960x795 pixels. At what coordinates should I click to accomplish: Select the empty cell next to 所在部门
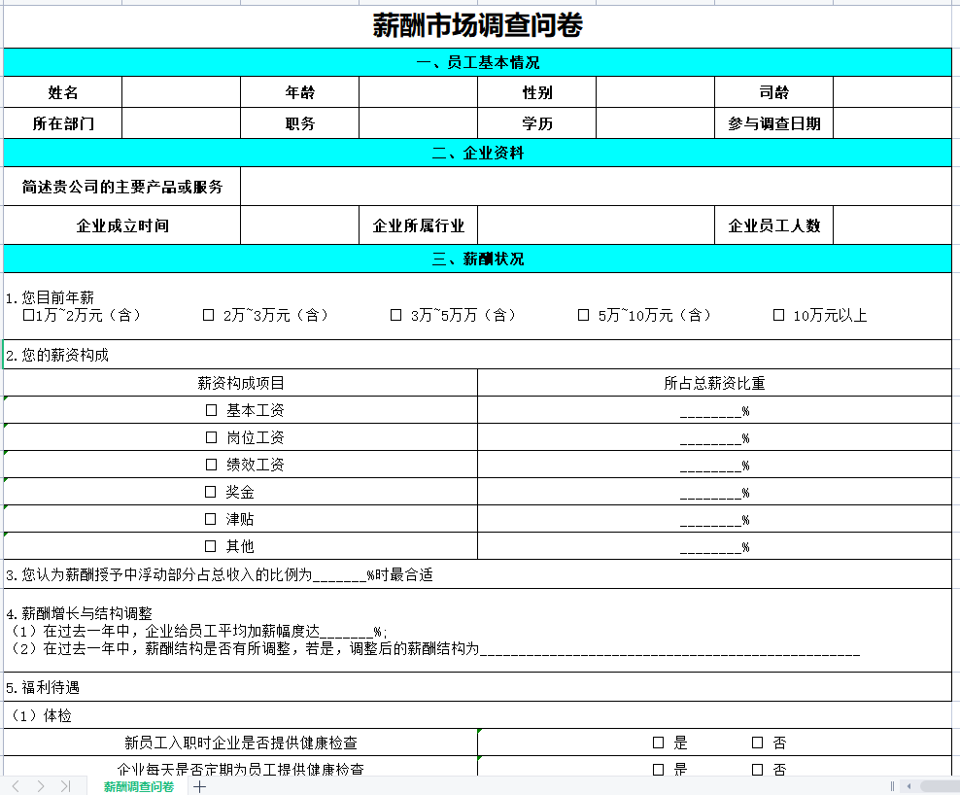pyautogui.click(x=182, y=123)
